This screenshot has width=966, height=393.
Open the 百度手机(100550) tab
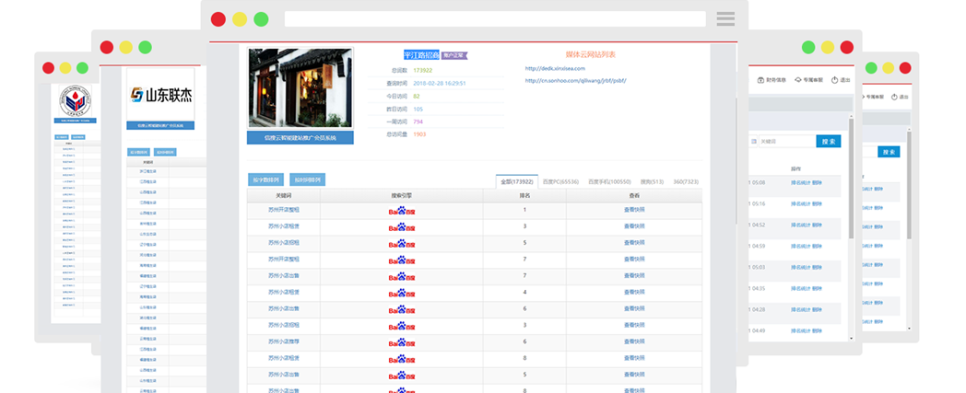[x=609, y=182]
